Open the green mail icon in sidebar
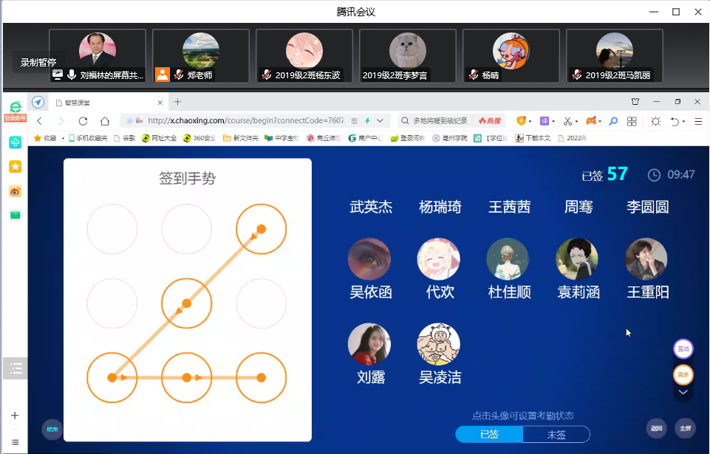Viewport: 710px width, 454px height. click(x=15, y=216)
